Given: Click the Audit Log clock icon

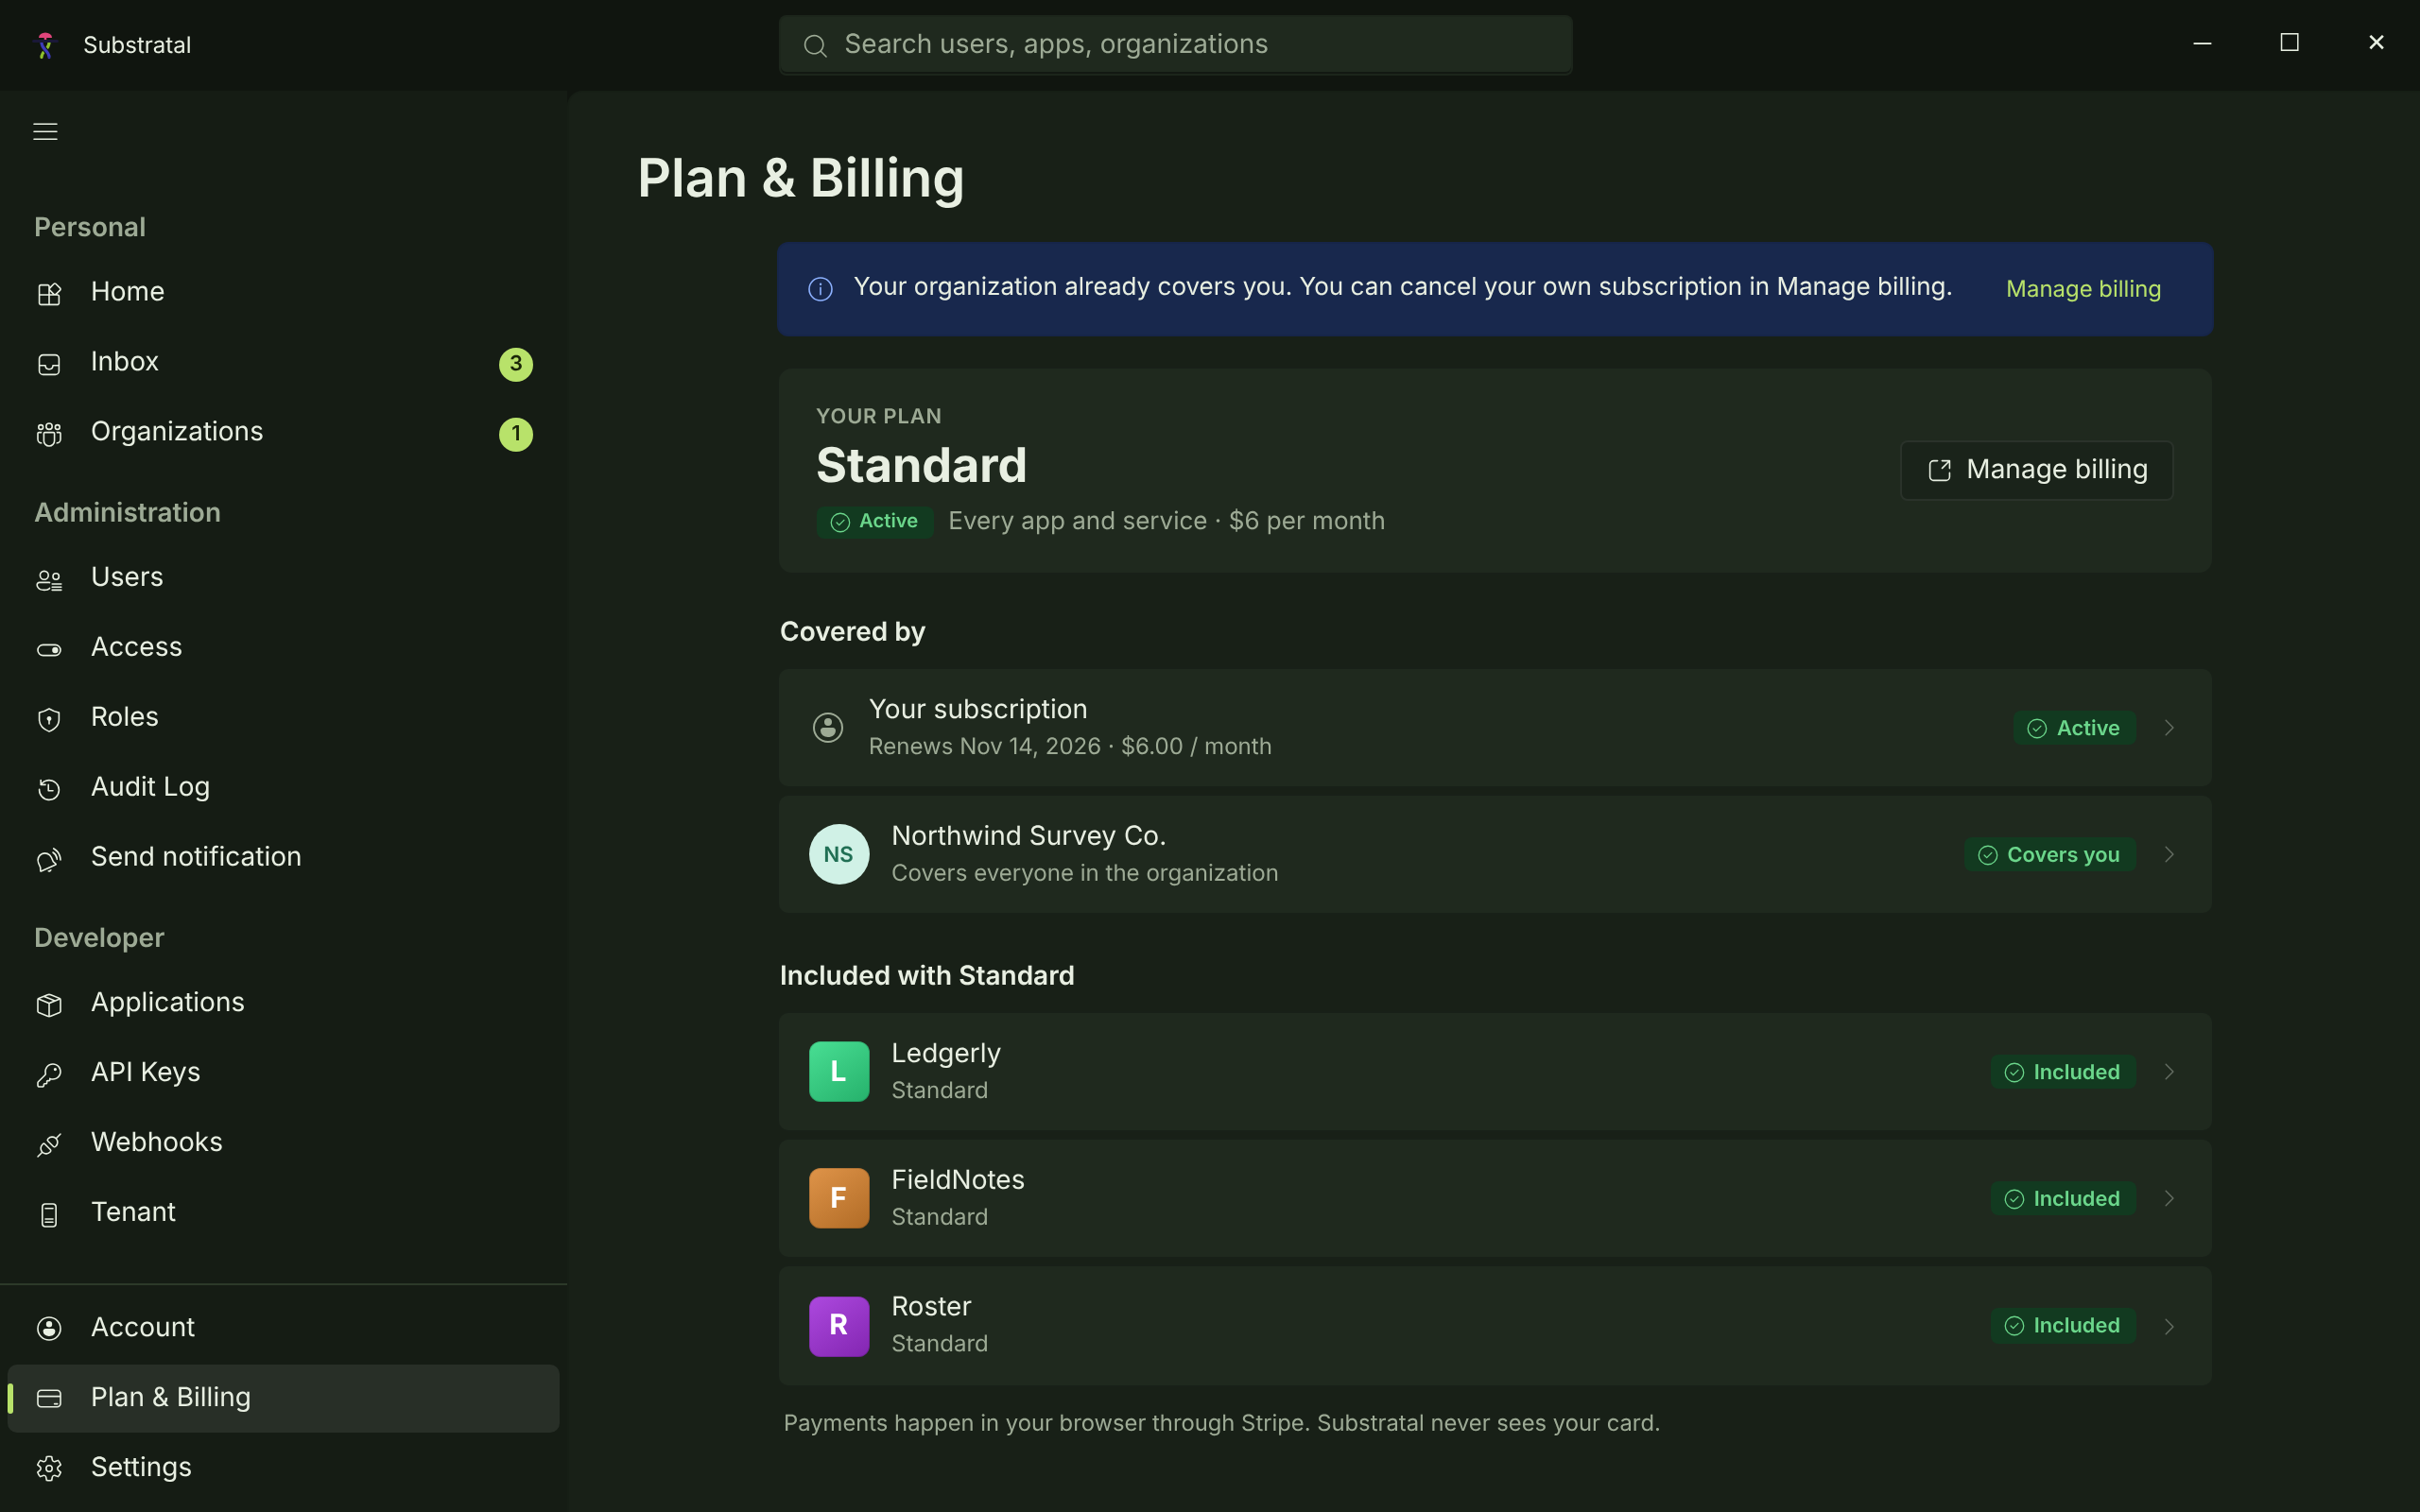Looking at the screenshot, I should pyautogui.click(x=49, y=789).
